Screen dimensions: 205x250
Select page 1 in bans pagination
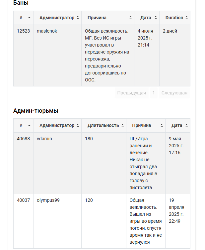(x=154, y=93)
